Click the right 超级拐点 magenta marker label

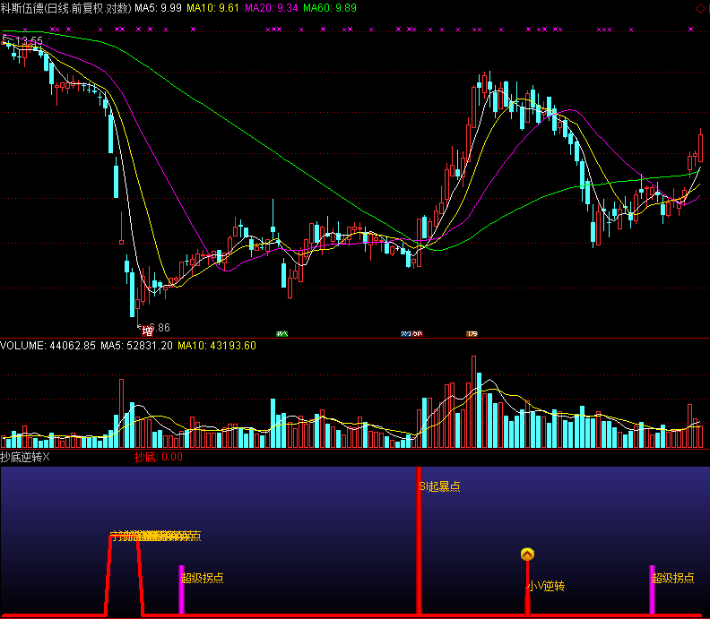(x=673, y=578)
